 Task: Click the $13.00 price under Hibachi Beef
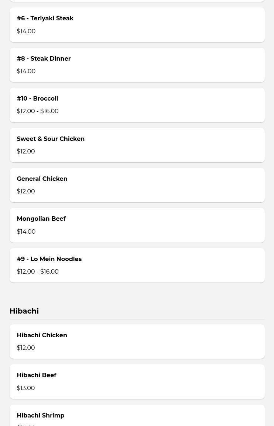(26, 388)
